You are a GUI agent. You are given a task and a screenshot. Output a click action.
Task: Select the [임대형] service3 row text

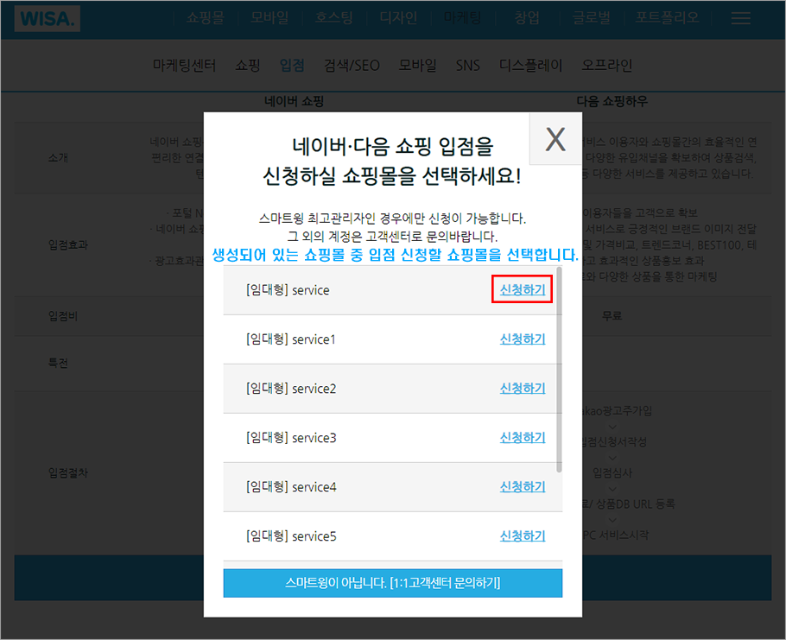pyautogui.click(x=291, y=438)
